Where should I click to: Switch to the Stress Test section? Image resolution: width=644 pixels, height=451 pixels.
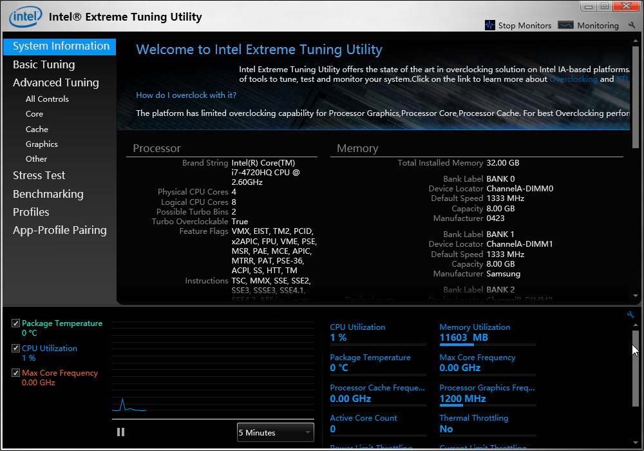point(39,175)
